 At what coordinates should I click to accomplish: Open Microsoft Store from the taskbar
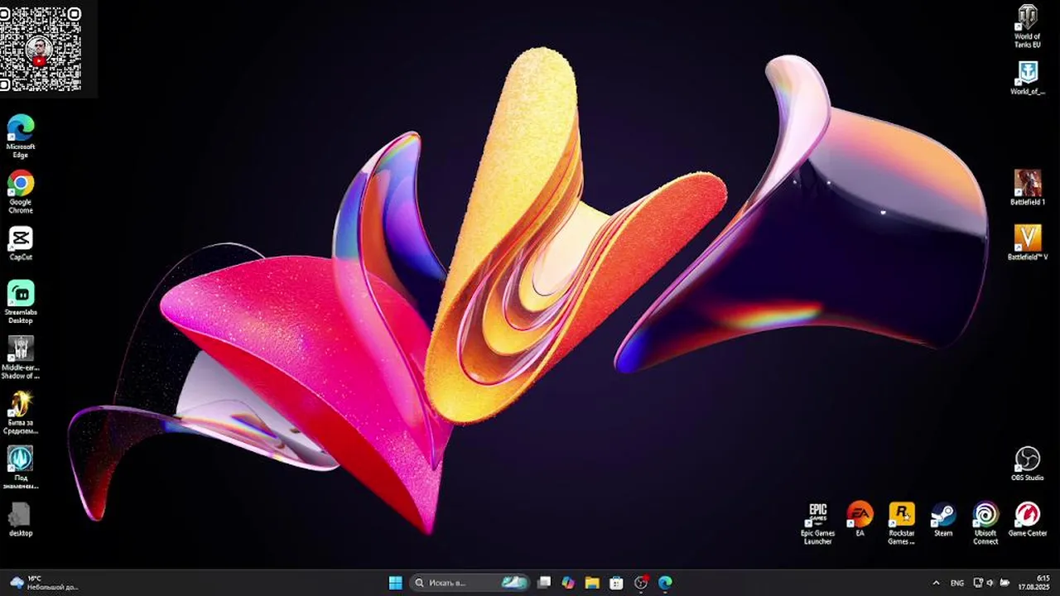coord(616,583)
